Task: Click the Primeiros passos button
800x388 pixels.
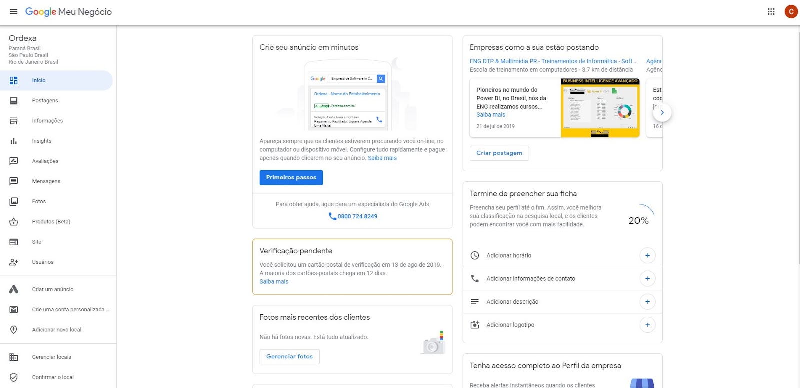Action: tap(291, 177)
